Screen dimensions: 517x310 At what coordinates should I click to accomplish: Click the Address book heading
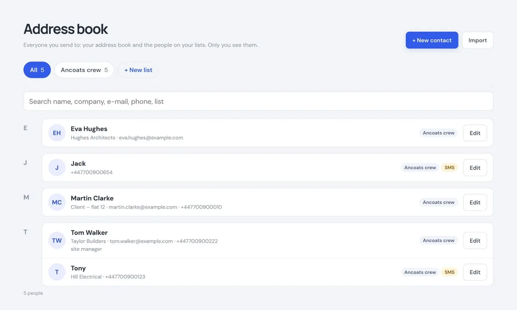pyautogui.click(x=65, y=29)
